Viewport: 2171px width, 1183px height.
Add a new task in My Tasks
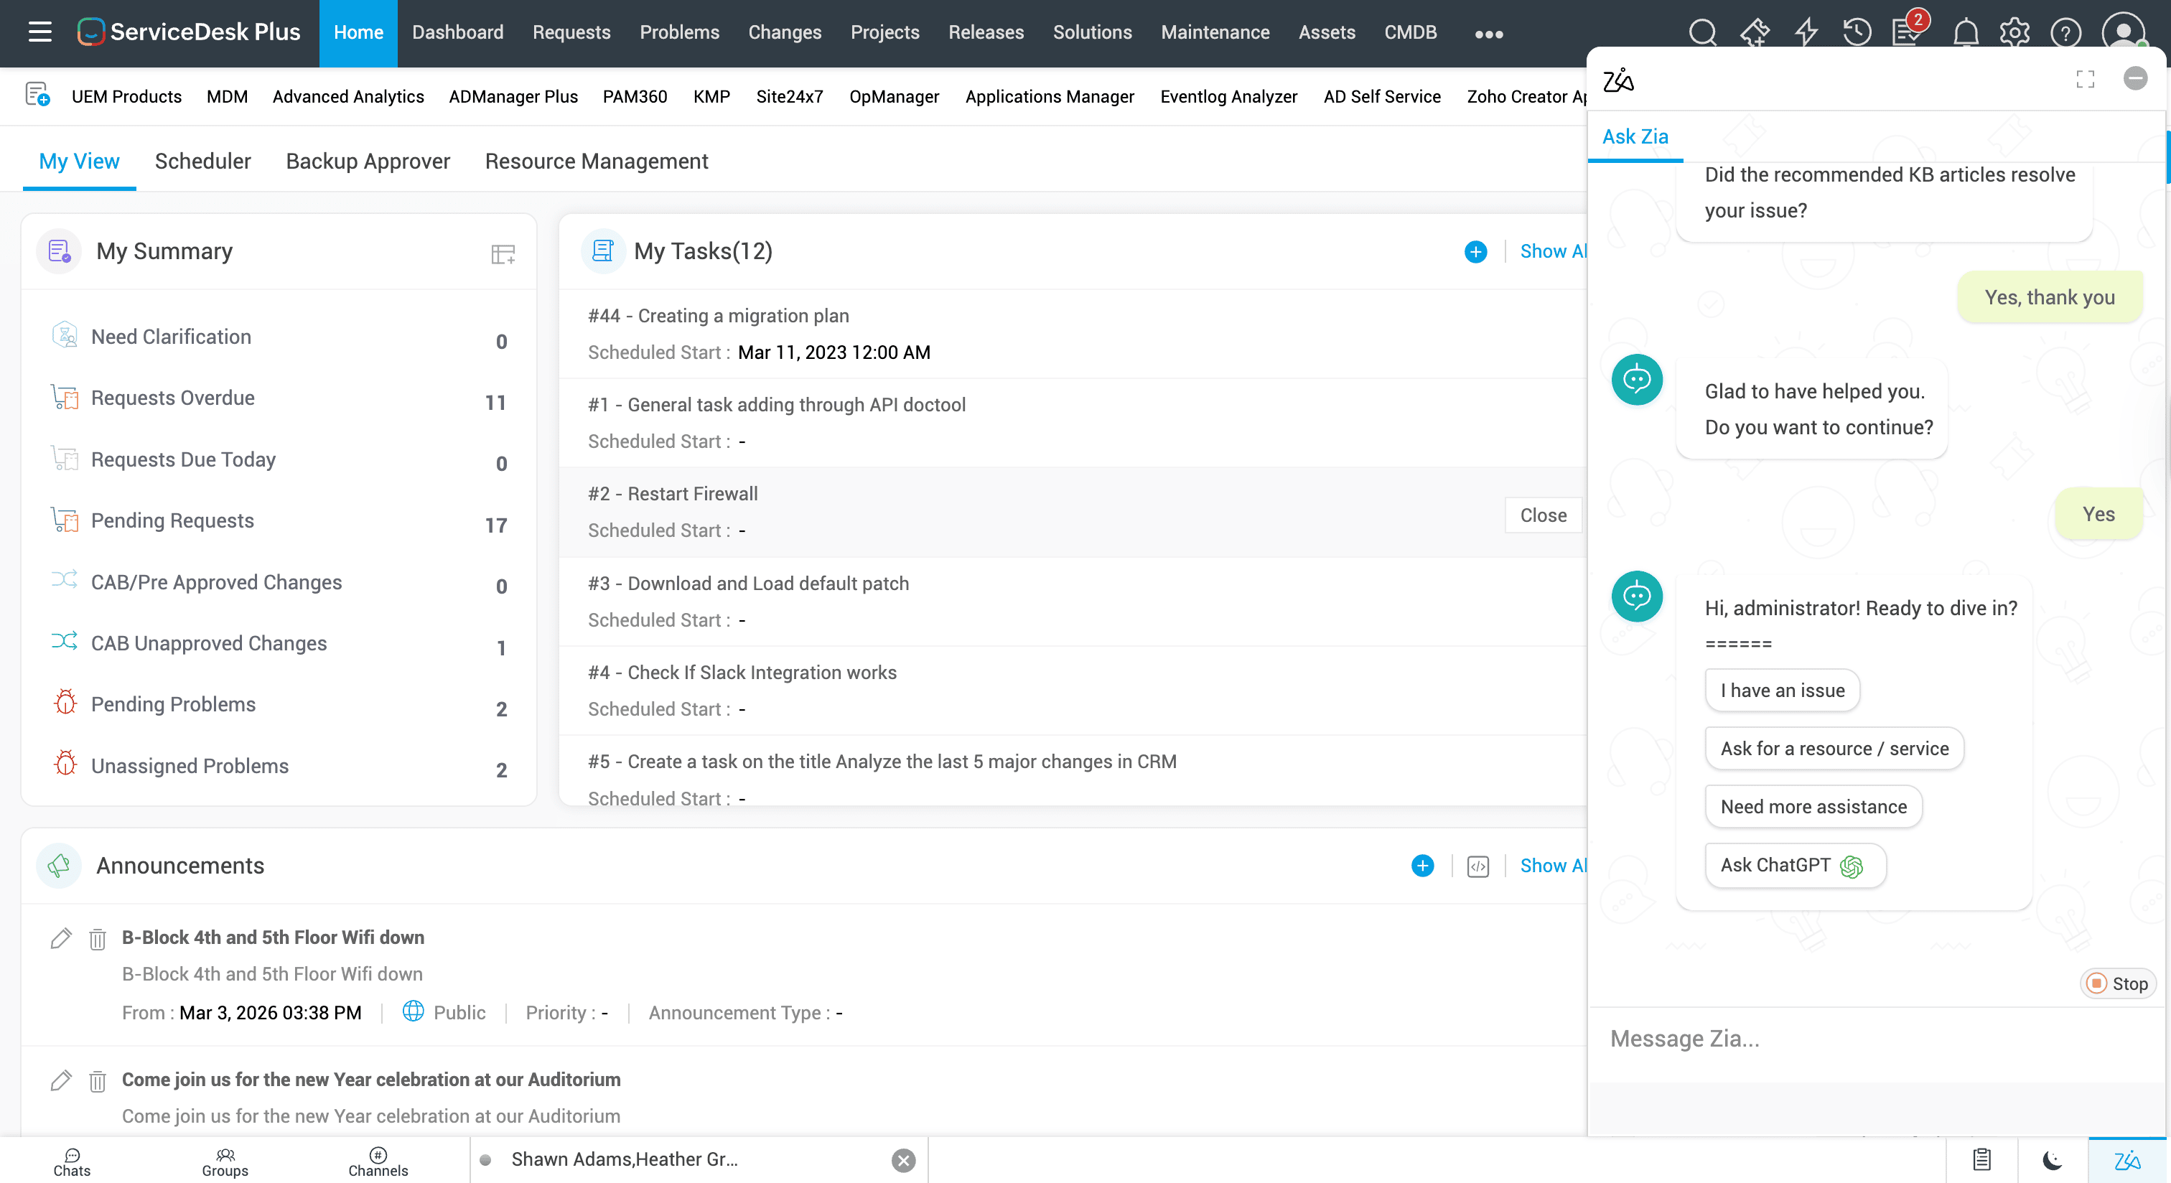1475,251
